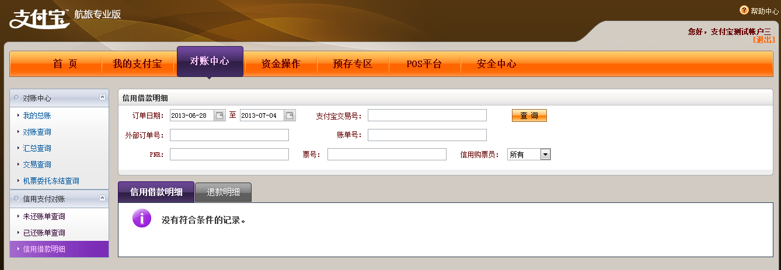Go to 首页 in the navigation bar
The height and width of the screenshot is (270, 781).
coord(65,64)
